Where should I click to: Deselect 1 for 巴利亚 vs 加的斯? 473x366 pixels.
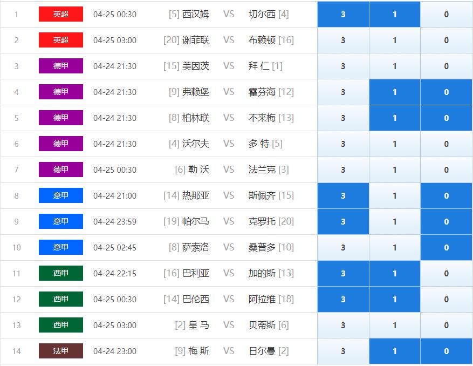coord(395,274)
